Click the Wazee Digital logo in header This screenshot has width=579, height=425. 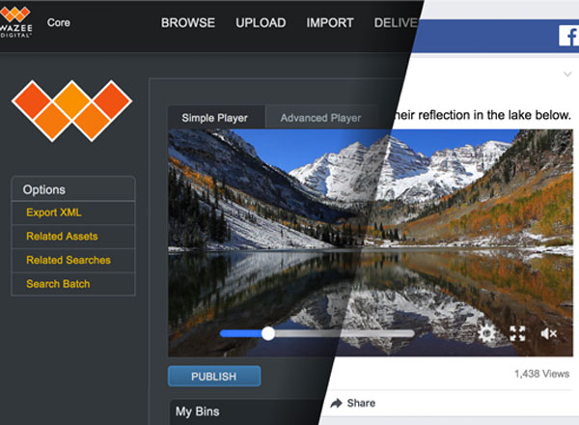pos(15,21)
